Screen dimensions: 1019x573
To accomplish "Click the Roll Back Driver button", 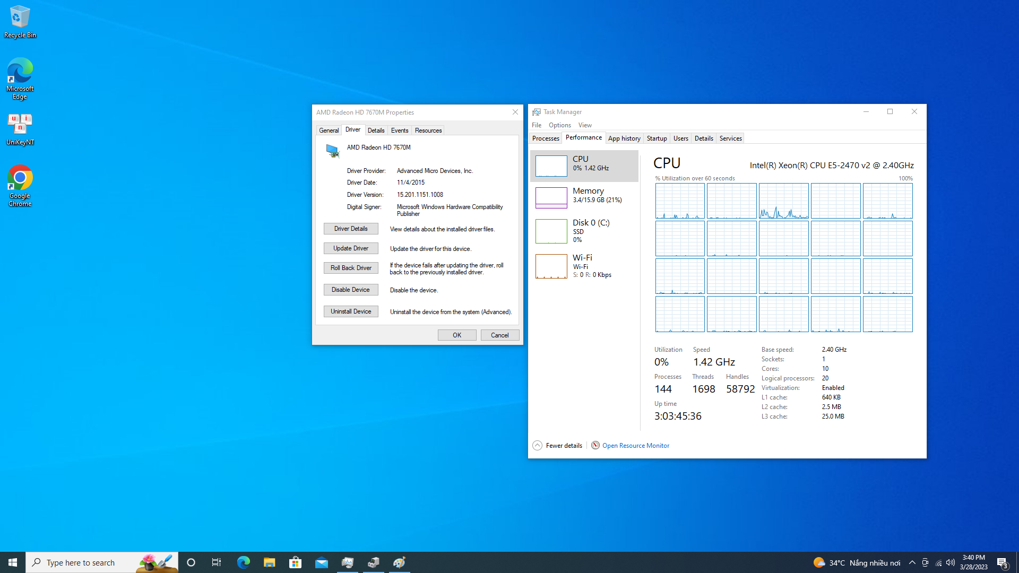I will click(x=351, y=268).
